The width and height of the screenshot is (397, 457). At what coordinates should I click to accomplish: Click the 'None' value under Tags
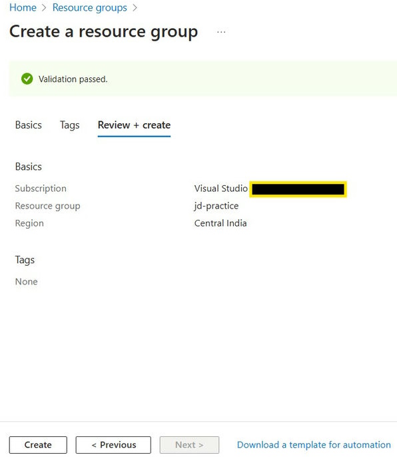coord(26,282)
